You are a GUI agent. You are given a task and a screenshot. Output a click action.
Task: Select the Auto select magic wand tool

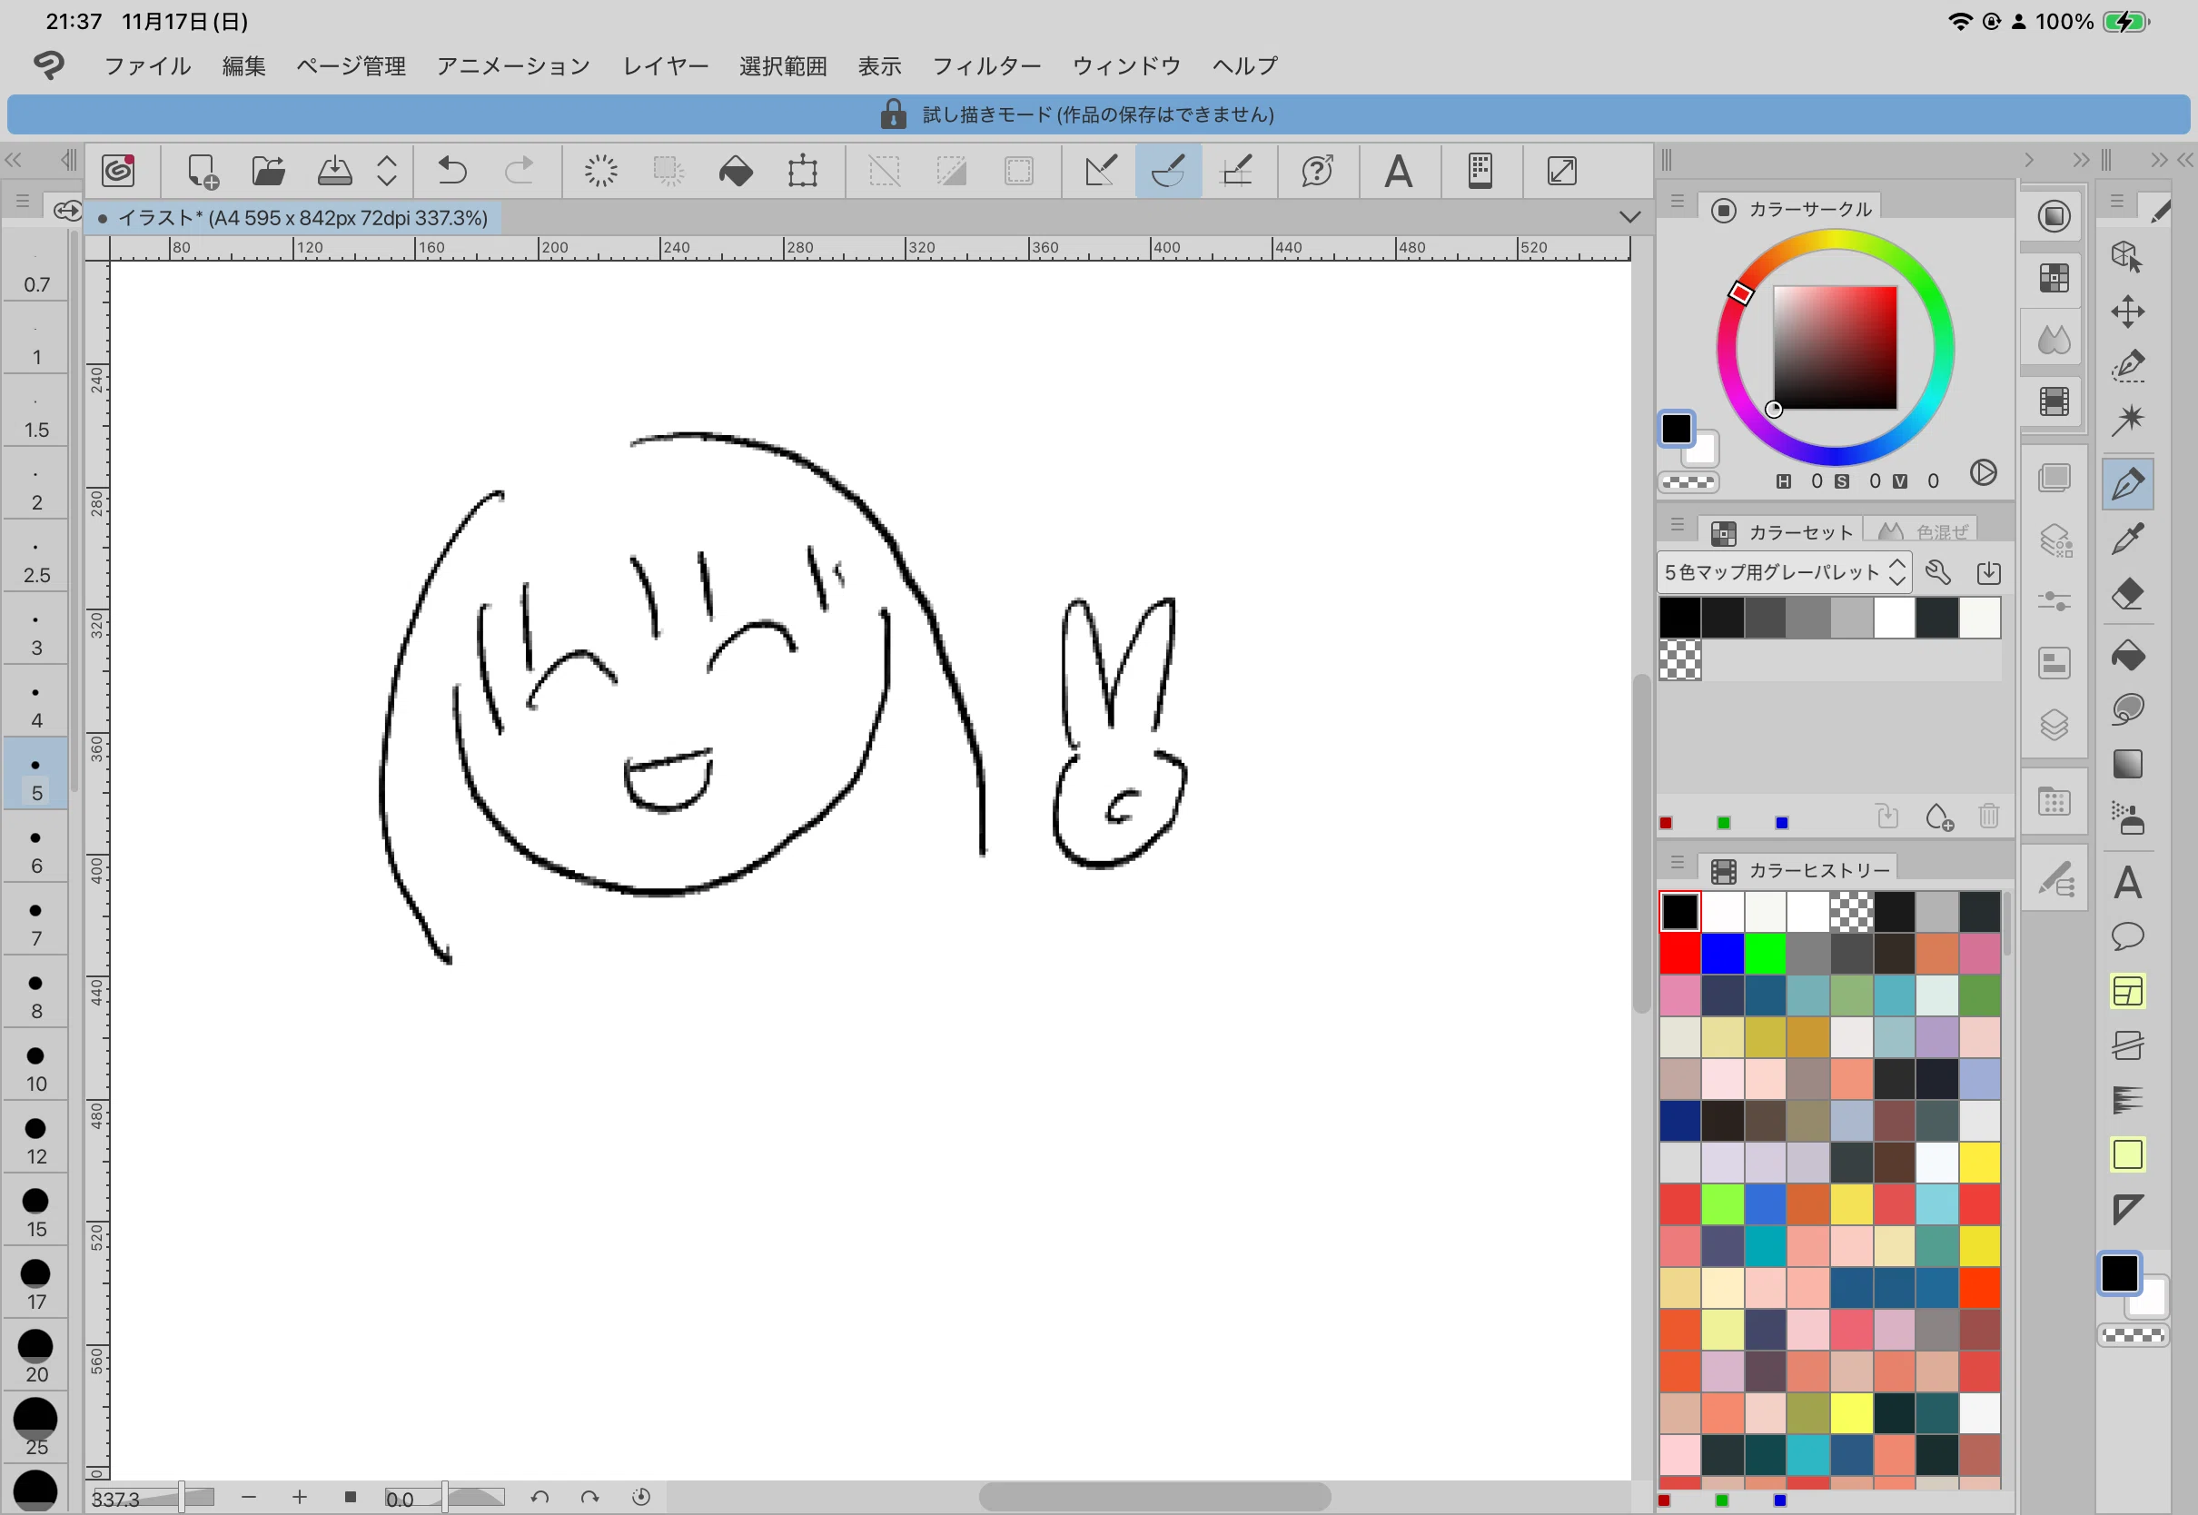(x=2128, y=420)
